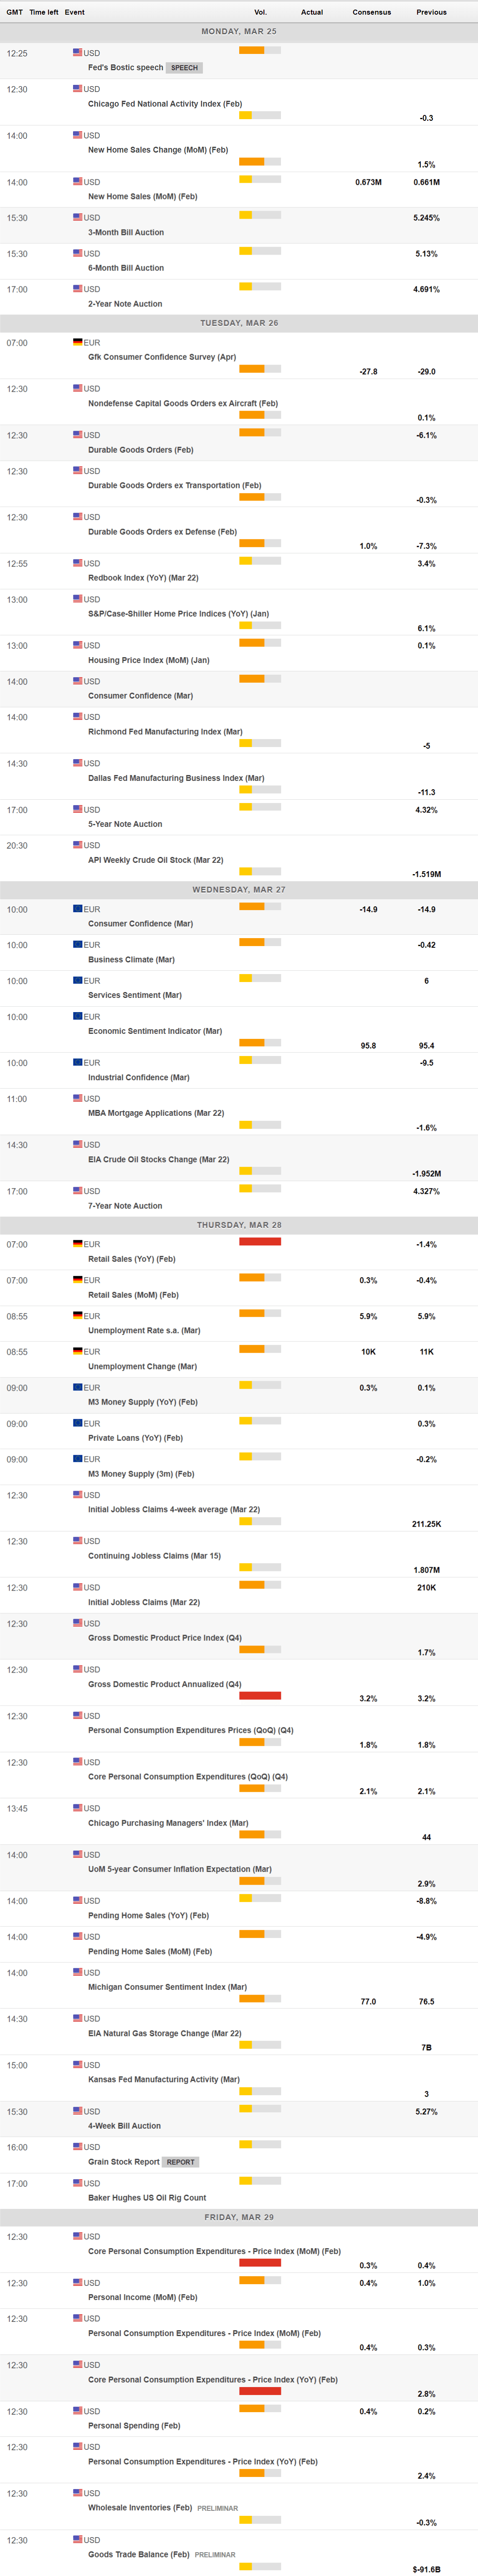Screen dimensions: 478x2576
Task: Open the Michigan Consumer Sentiment Index (Mar) event
Action: pyautogui.click(x=167, y=1987)
